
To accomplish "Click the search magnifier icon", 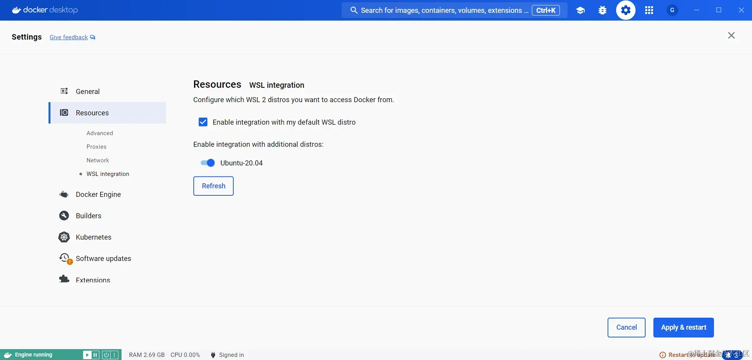I will click(354, 10).
